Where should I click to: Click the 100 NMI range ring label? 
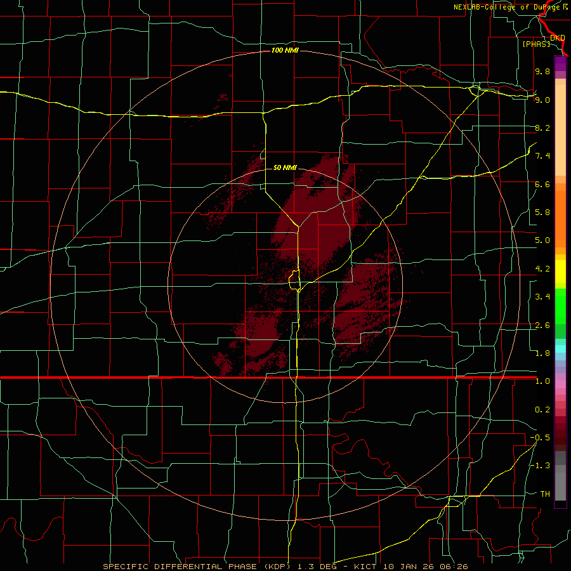click(x=285, y=50)
